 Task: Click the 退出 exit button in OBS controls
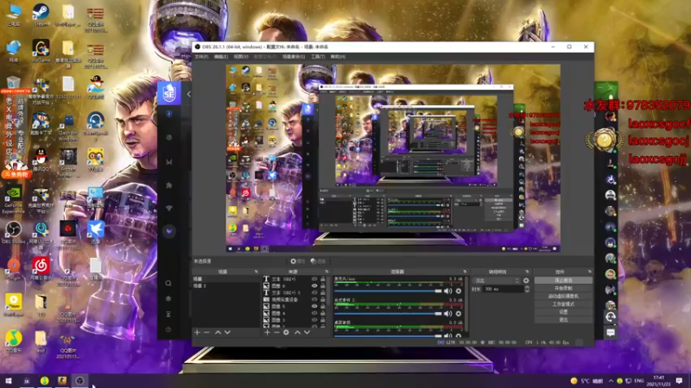(563, 320)
